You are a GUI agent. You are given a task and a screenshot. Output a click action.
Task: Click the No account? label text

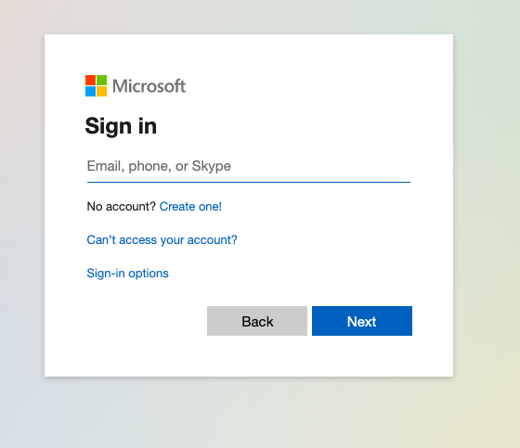(x=121, y=207)
